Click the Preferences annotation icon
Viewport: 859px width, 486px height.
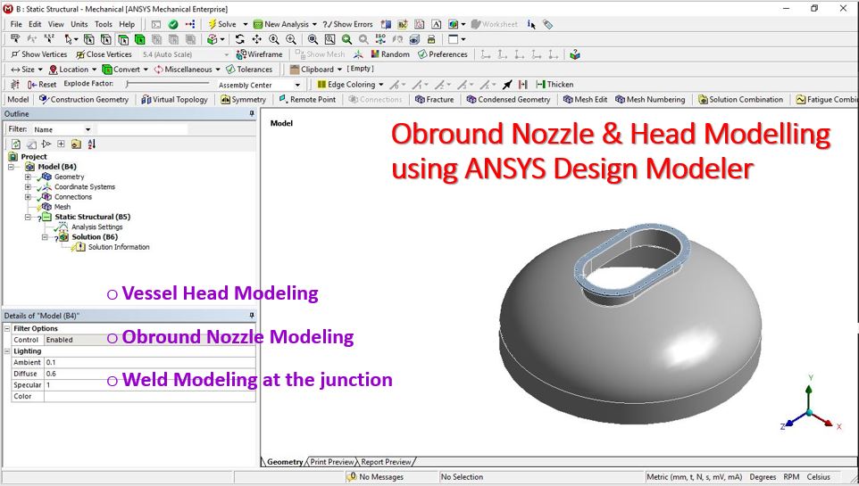coord(443,54)
